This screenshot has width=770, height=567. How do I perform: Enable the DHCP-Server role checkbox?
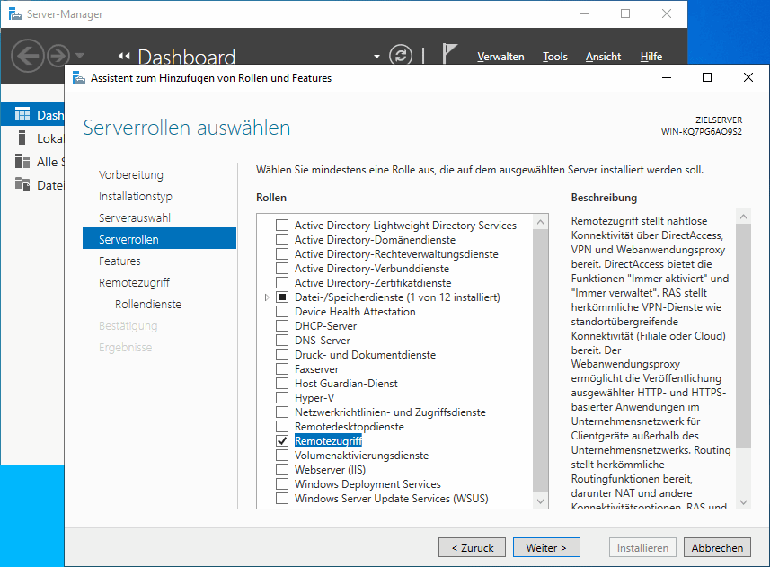pyautogui.click(x=282, y=325)
